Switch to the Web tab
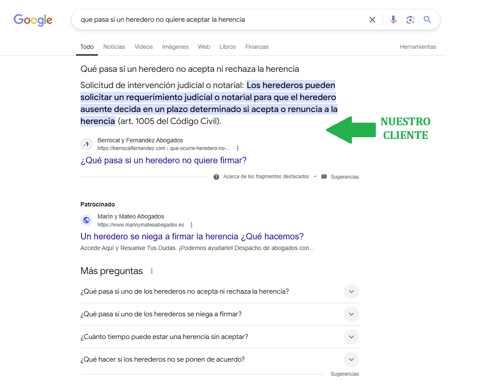The height and width of the screenshot is (389, 484). click(x=204, y=47)
